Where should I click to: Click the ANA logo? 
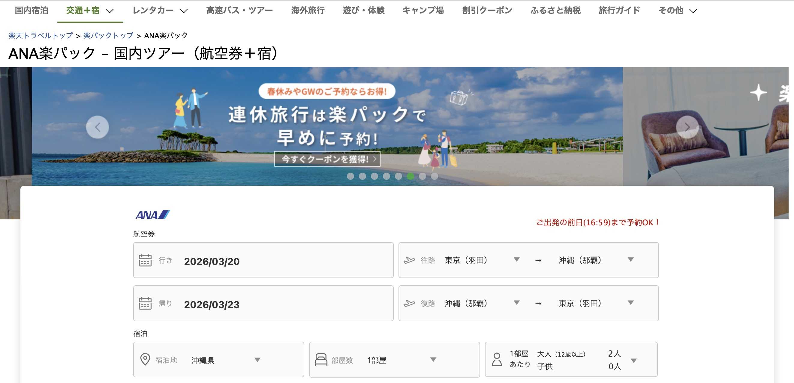152,215
